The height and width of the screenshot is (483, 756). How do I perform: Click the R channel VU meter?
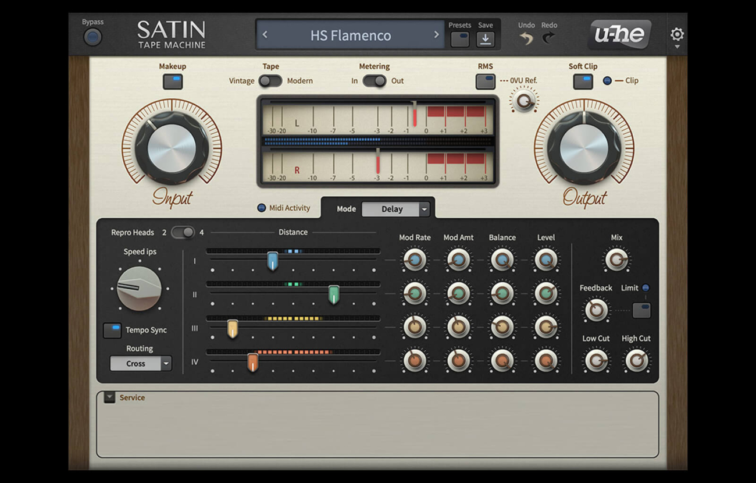[378, 165]
